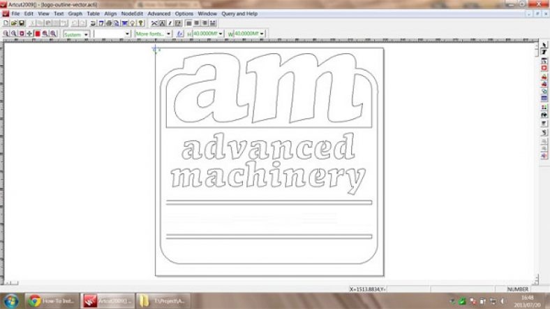Screen dimensions: 550x309
Task: Open the Window menu
Action: coord(207,14)
